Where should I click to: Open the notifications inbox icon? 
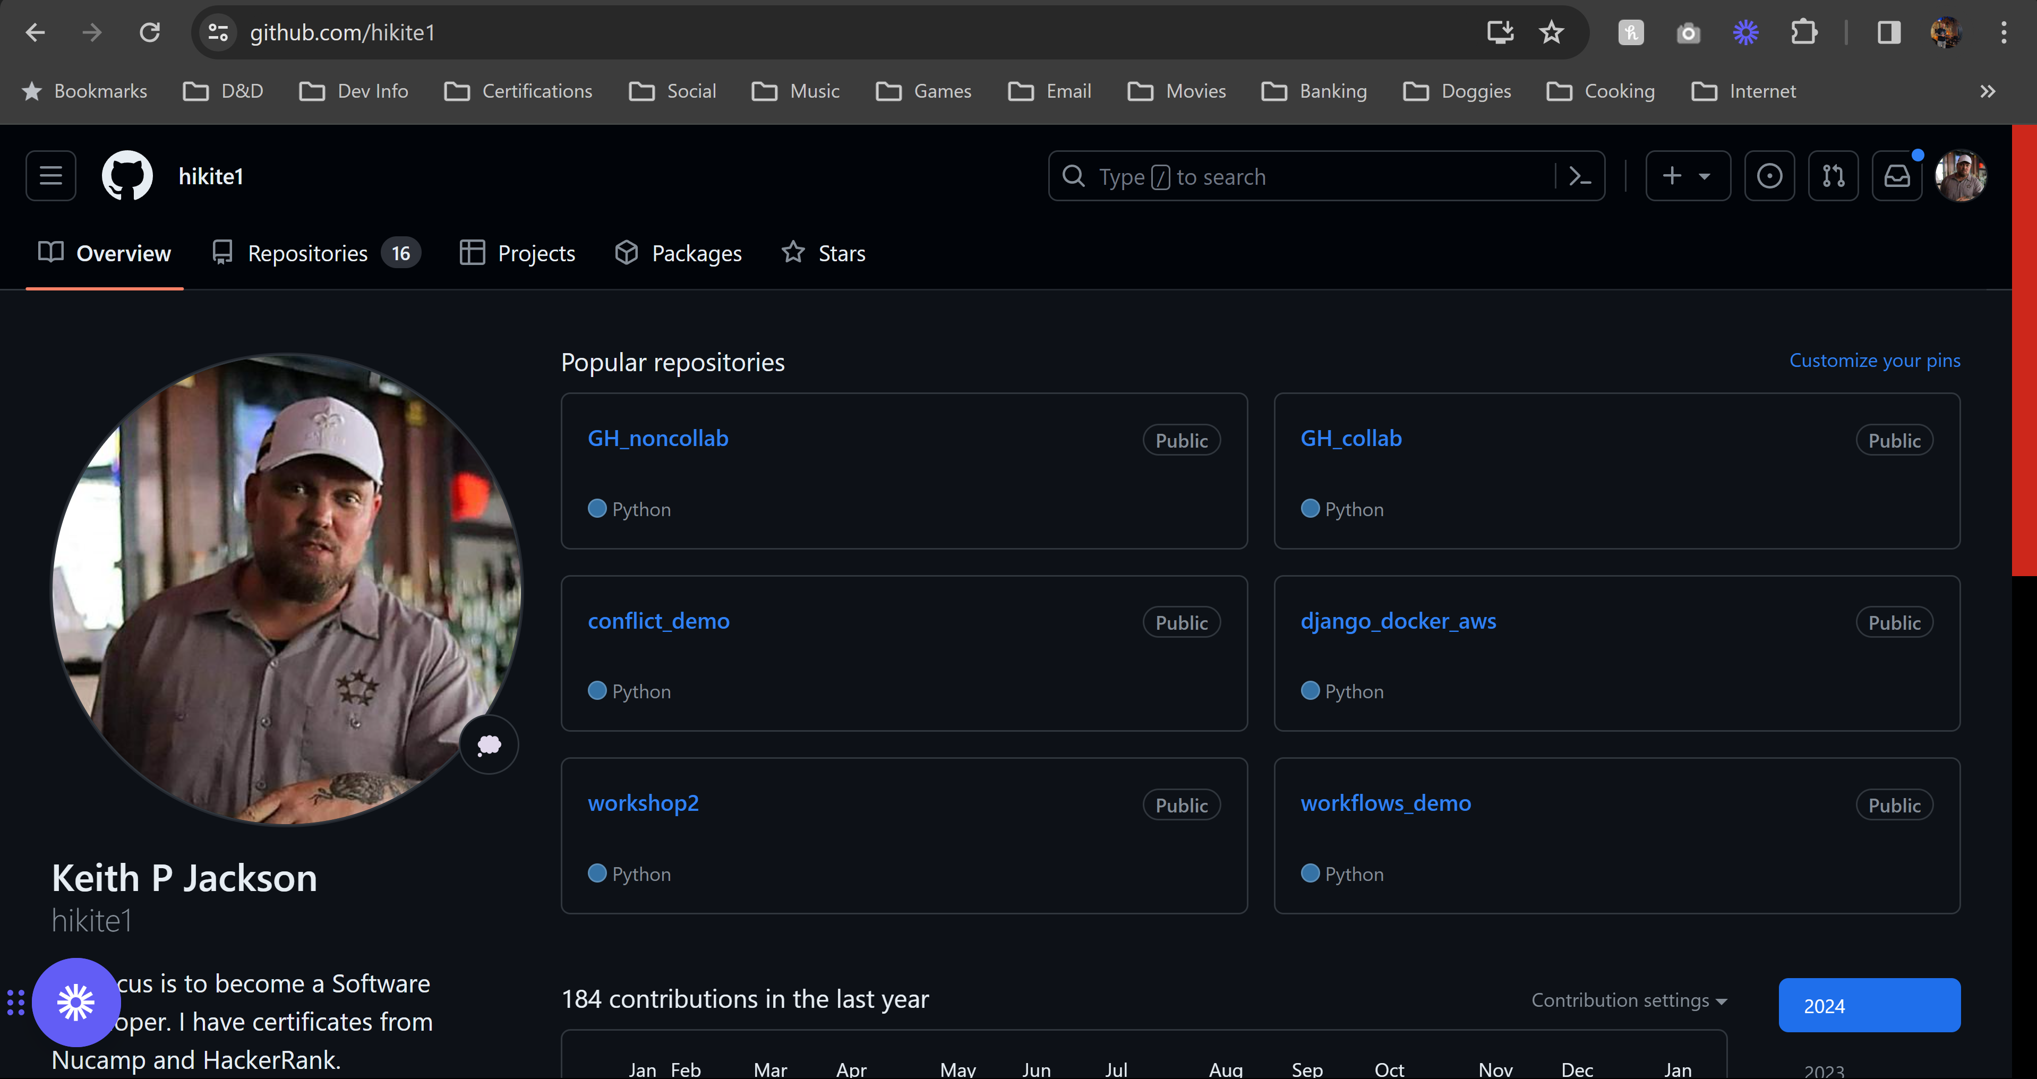pos(1897,175)
